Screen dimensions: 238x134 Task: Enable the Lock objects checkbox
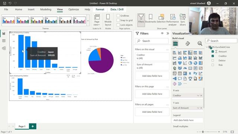(118, 25)
